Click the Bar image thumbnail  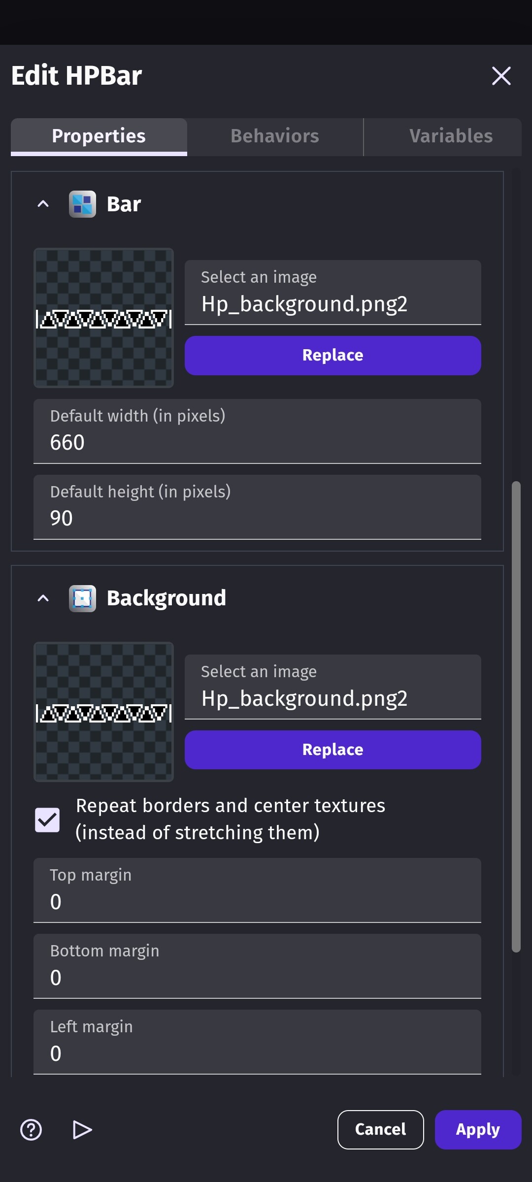(x=103, y=319)
